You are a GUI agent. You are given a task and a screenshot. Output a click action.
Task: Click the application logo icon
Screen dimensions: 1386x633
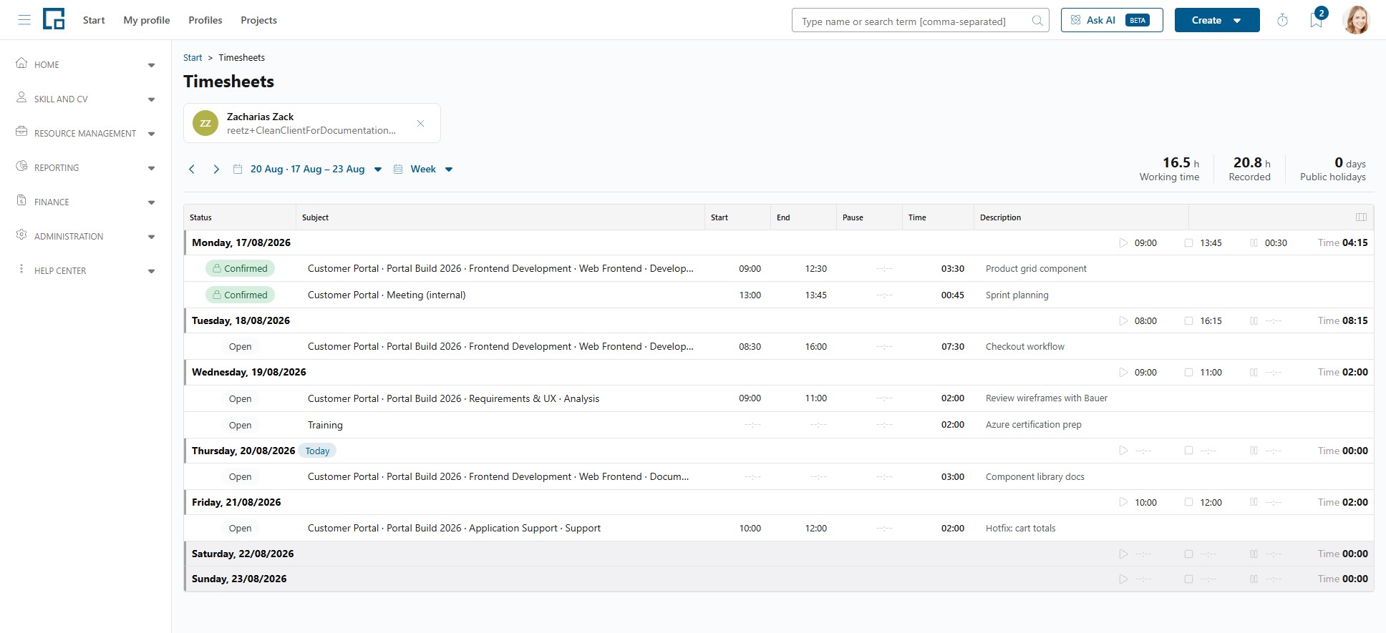[x=54, y=19]
